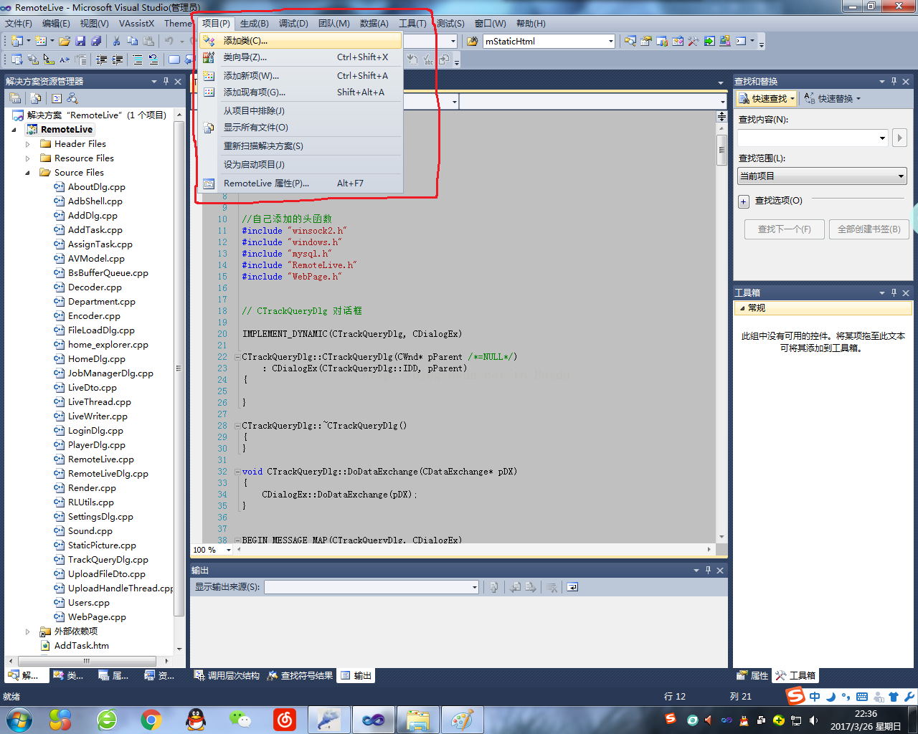Click the Uncomment Selection icon
This screenshot has height=734, width=918.
[153, 59]
